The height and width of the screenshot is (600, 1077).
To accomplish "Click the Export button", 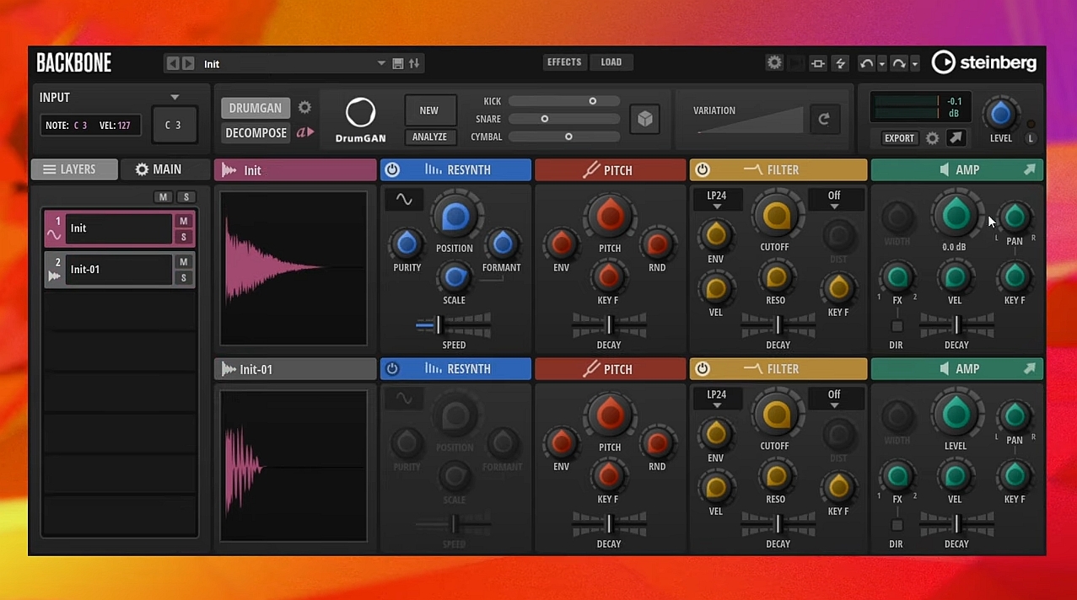I will [899, 138].
